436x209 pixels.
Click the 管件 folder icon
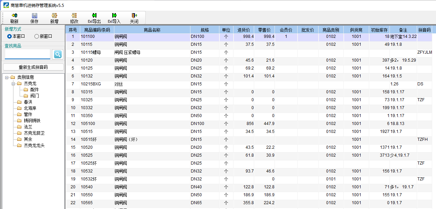pos(19,114)
